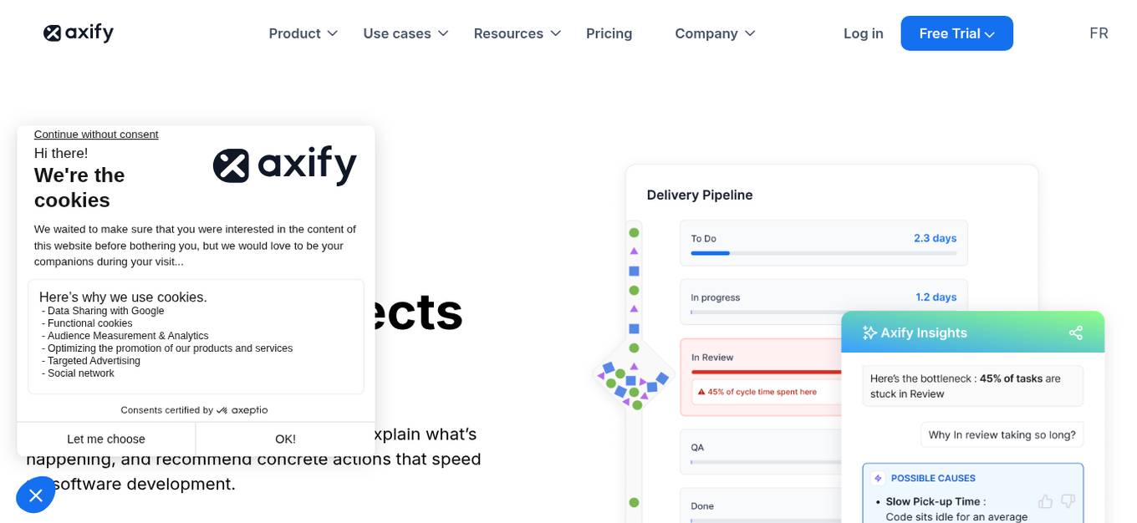Click the question chip 'Why In review taking so long?'
This screenshot has height=523, width=1137.
(1002, 434)
